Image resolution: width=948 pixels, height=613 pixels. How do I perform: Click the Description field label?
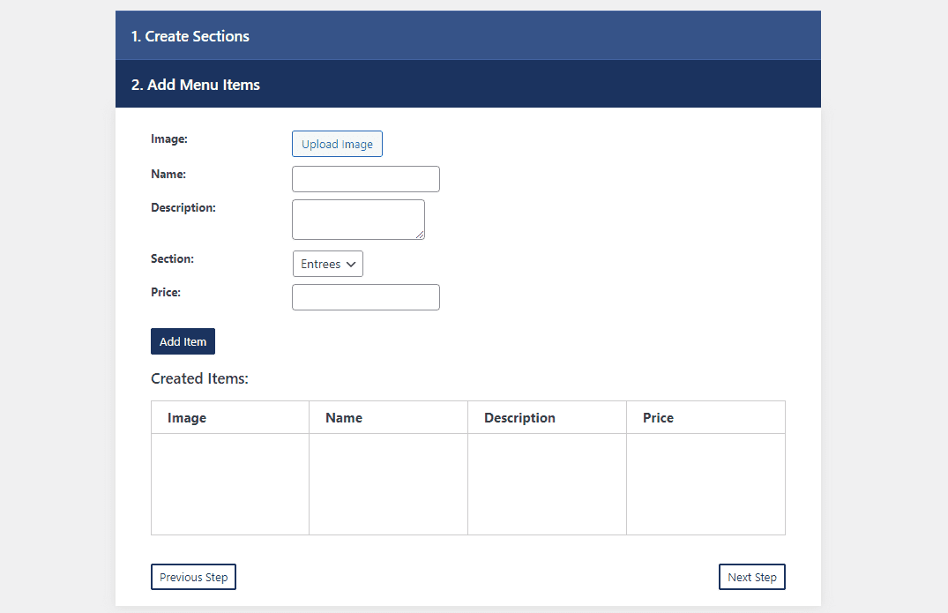pos(183,207)
